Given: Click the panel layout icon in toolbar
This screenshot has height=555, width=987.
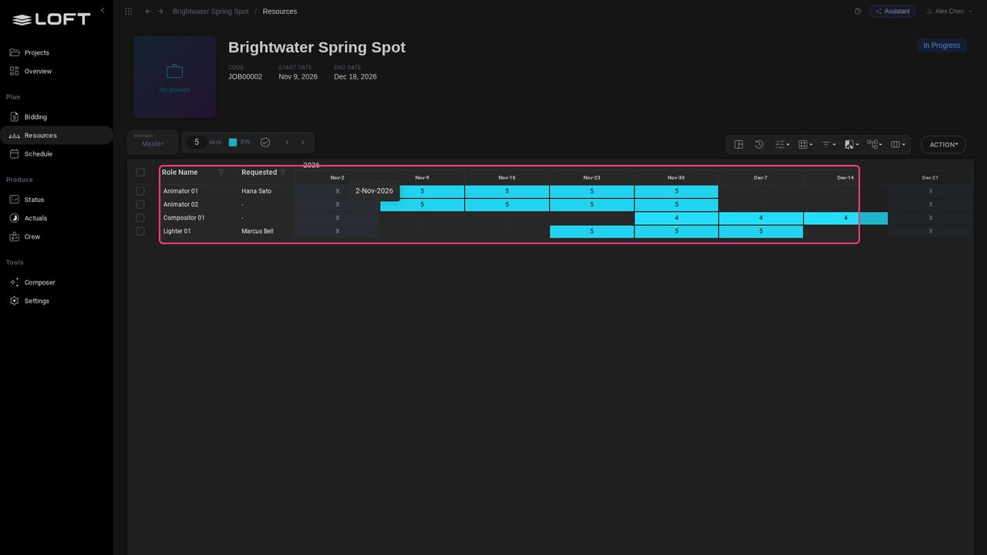Looking at the screenshot, I should [x=739, y=144].
